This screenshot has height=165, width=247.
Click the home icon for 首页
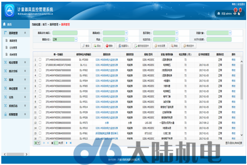coord(4,24)
